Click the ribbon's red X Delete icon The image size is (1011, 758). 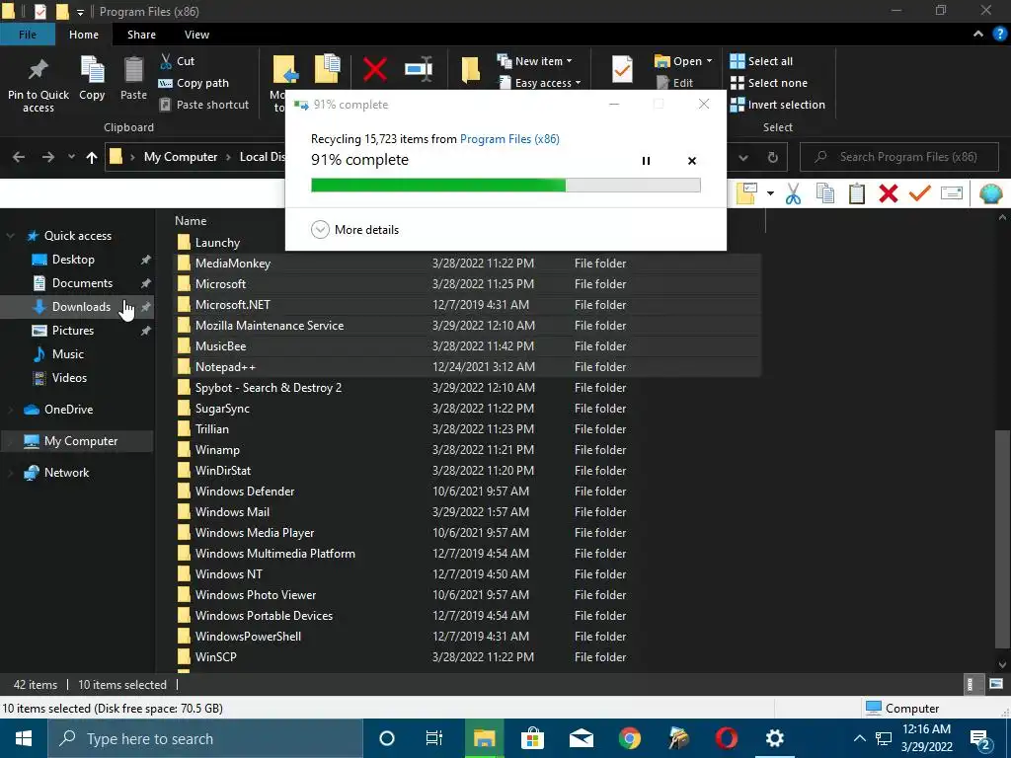click(x=374, y=69)
